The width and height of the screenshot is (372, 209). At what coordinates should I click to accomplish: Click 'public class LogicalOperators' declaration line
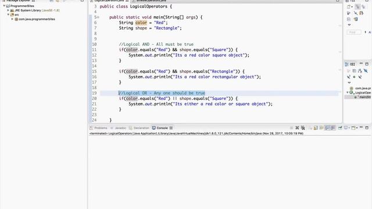tap(135, 6)
